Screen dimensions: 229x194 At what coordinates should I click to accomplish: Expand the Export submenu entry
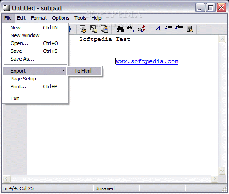coord(34,71)
